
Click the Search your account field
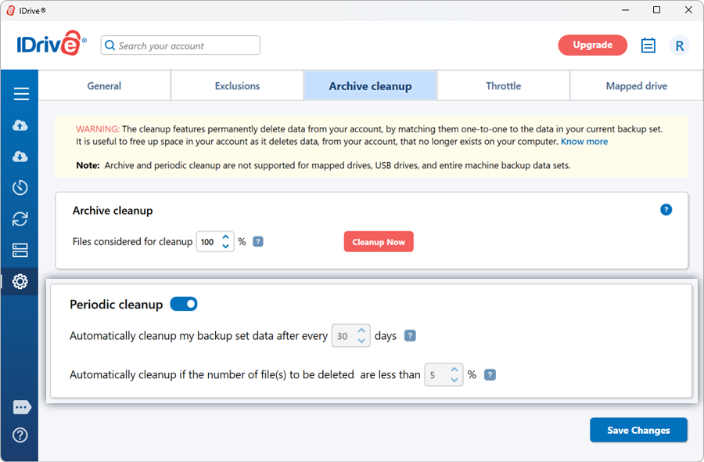[x=181, y=45]
